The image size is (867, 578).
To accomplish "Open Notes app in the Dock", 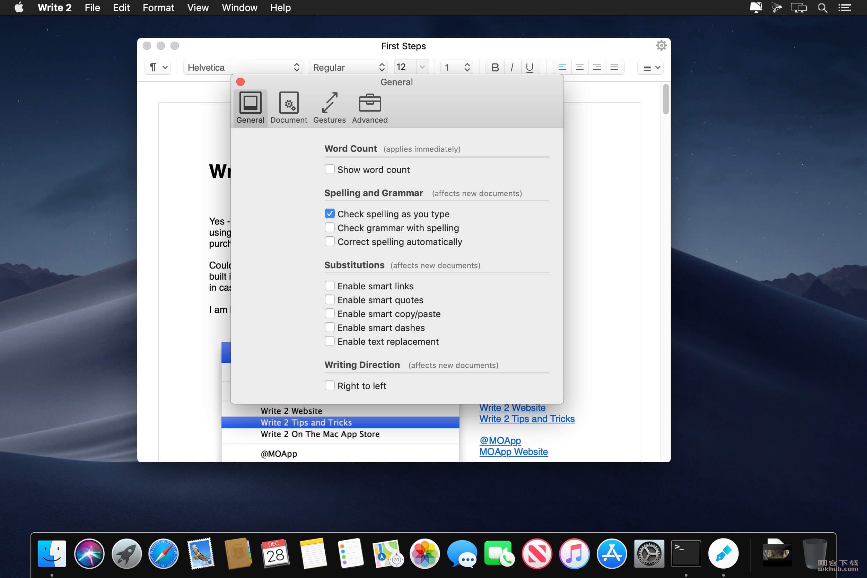I will [313, 553].
